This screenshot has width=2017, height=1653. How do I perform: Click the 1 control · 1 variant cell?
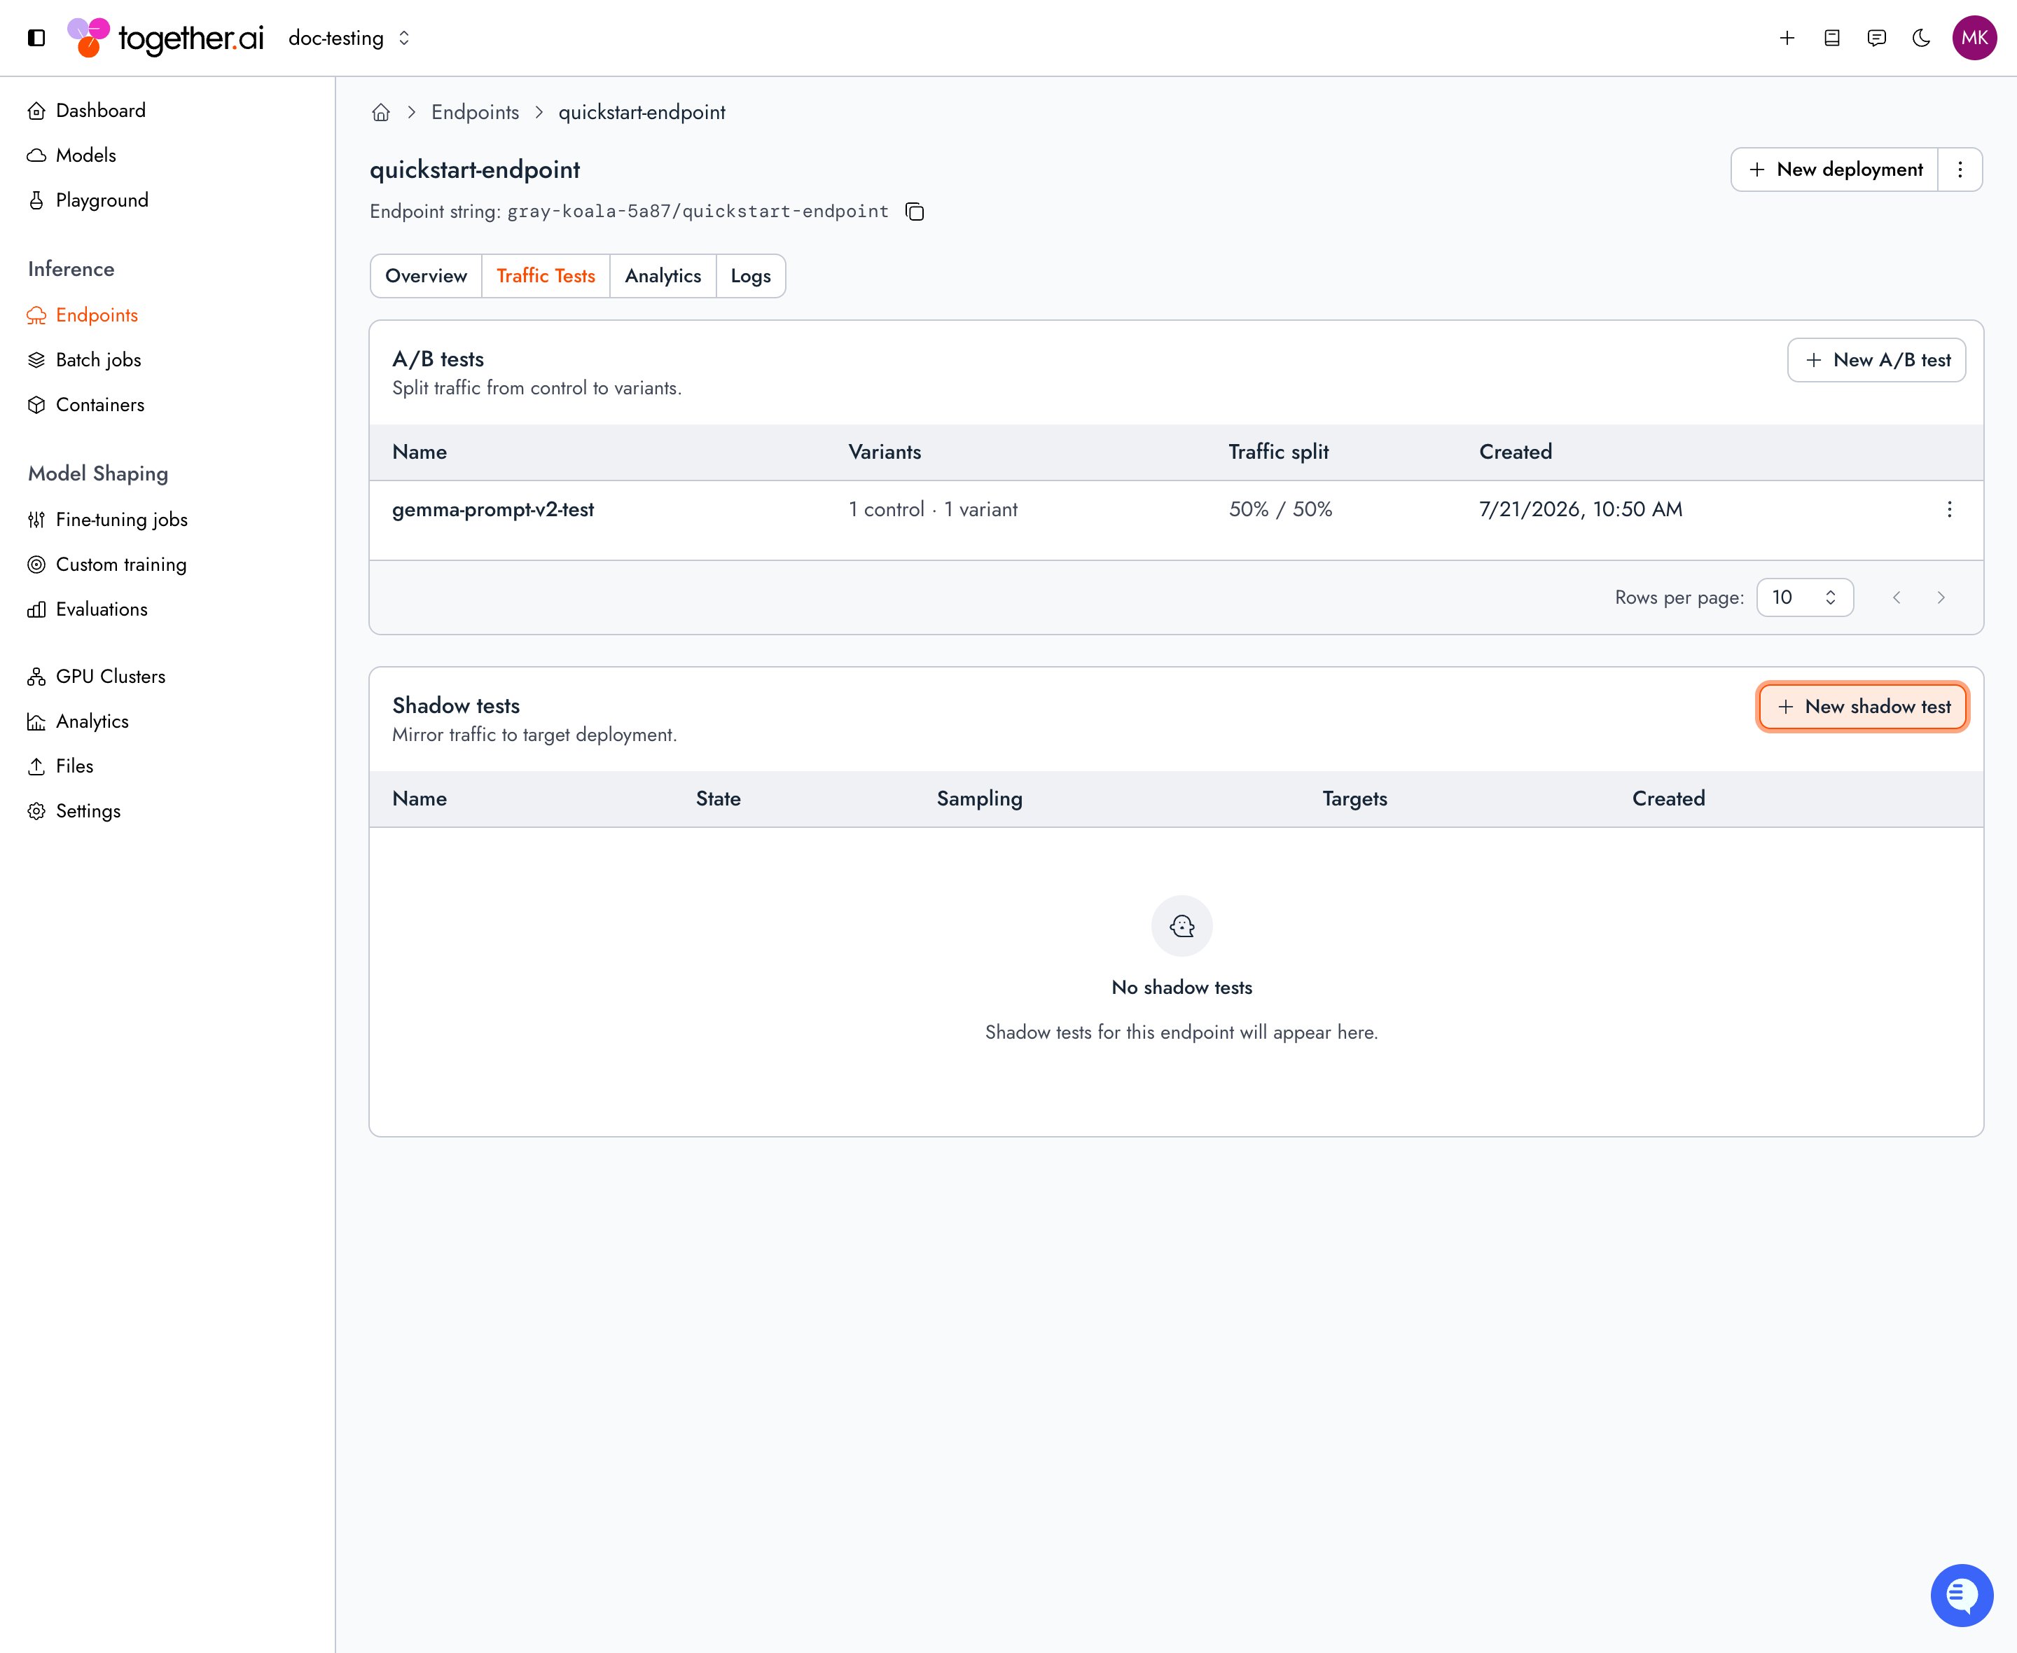tap(933, 509)
